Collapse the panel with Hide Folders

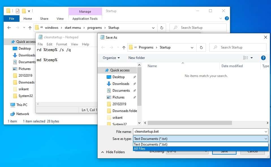[113, 152]
